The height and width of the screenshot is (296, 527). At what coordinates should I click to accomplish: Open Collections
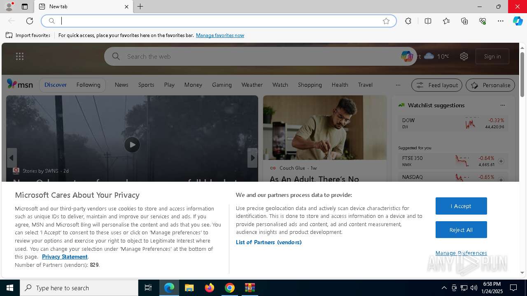coord(464,21)
